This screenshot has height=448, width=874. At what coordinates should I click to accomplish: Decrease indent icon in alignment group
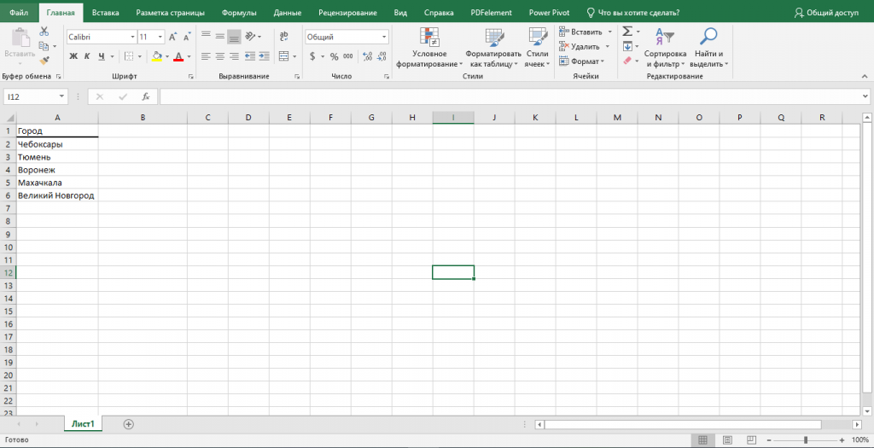[250, 56]
